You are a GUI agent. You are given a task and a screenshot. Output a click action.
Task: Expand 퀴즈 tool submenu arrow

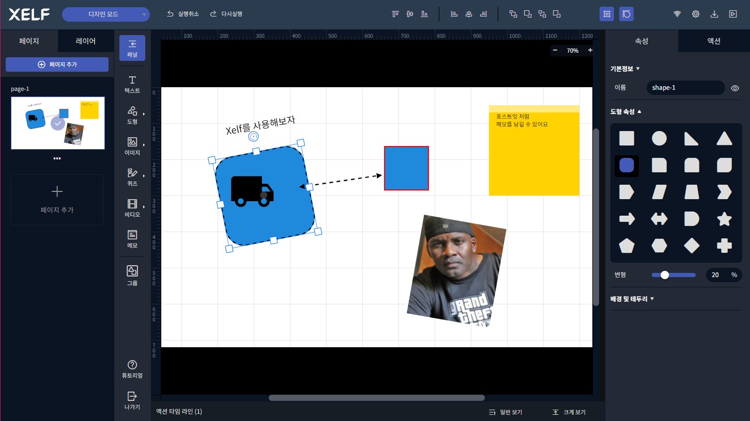[x=144, y=176]
